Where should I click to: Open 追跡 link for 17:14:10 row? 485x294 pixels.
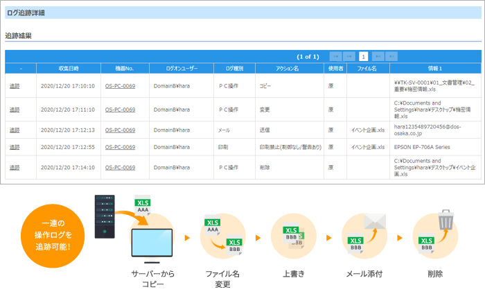[x=15, y=167]
